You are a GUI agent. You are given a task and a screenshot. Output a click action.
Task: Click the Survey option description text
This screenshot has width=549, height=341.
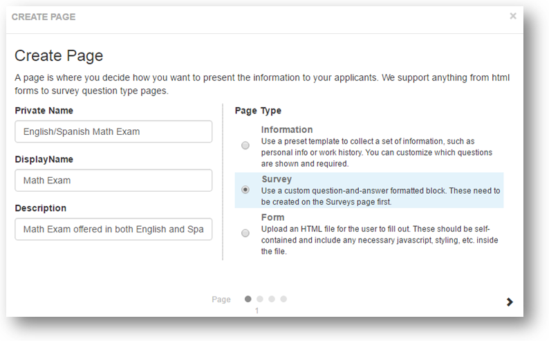(x=380, y=195)
